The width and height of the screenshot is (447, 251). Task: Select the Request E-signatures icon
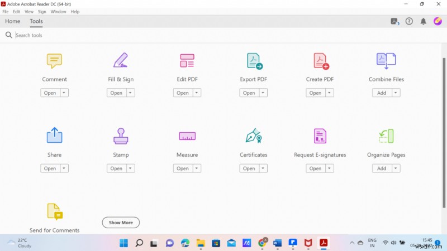click(320, 136)
